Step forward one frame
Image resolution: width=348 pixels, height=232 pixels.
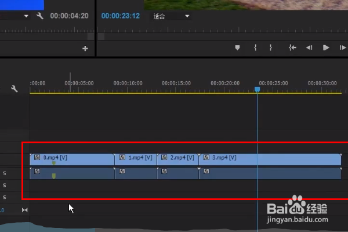tap(343, 48)
